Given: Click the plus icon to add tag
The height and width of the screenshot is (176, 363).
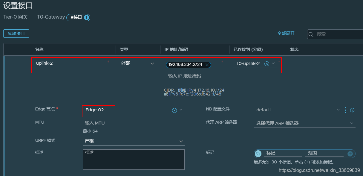Looking at the screenshot, I should (350, 154).
